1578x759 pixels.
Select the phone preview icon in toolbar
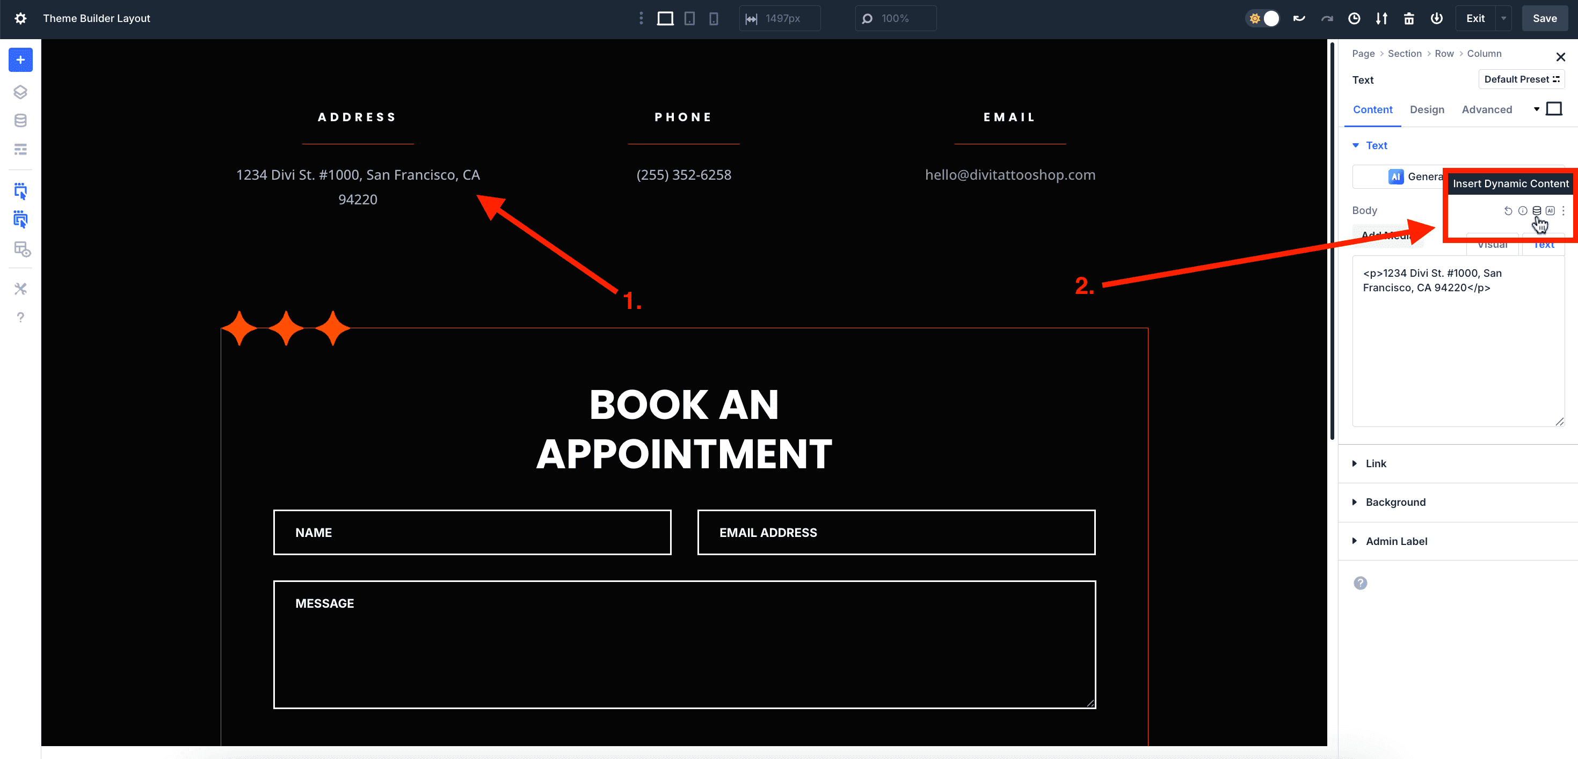(713, 18)
